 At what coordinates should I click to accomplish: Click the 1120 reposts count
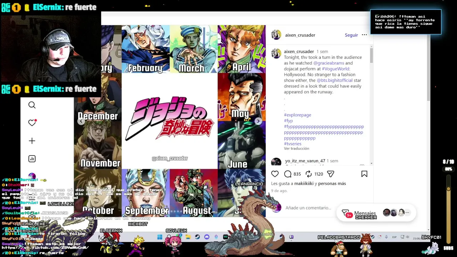[x=318, y=174]
